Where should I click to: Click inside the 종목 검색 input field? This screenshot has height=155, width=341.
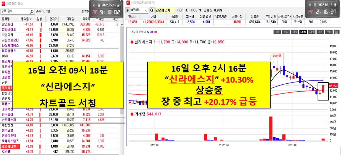point(15,11)
